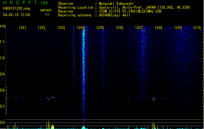Click the Observer field label
The image size is (204, 129).
[66, 4]
